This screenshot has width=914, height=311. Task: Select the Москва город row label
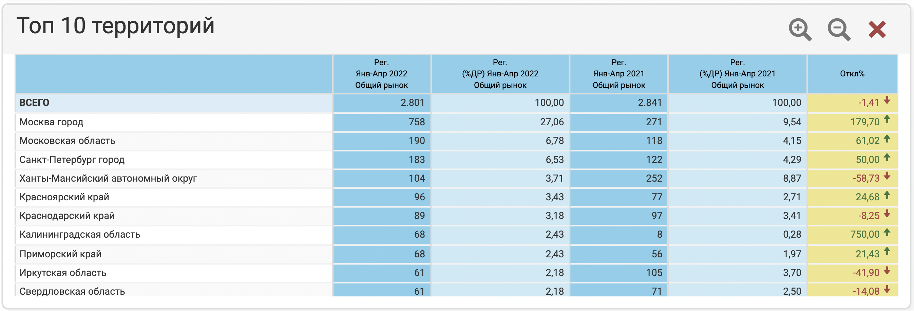pyautogui.click(x=52, y=122)
